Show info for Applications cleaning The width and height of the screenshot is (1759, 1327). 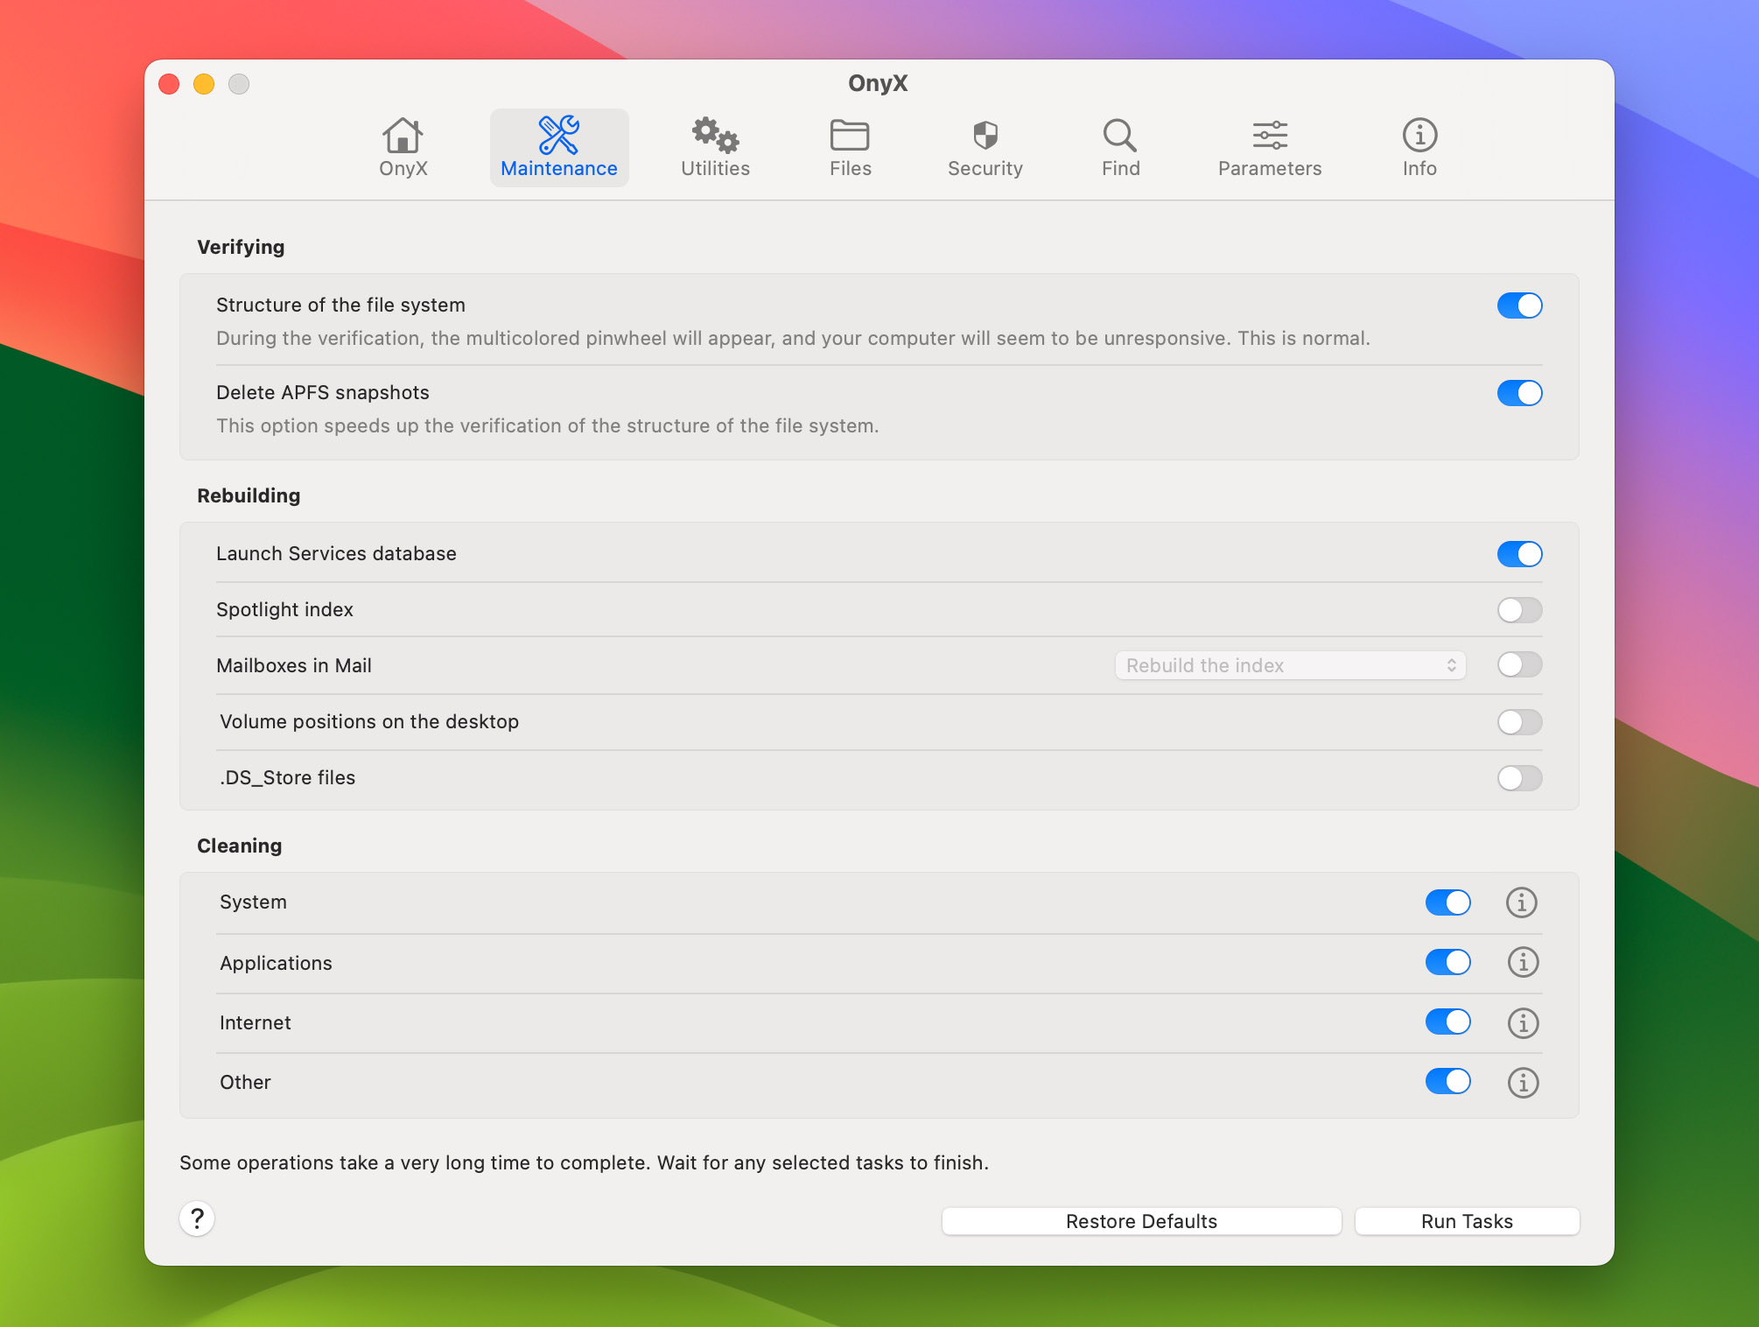tap(1523, 962)
